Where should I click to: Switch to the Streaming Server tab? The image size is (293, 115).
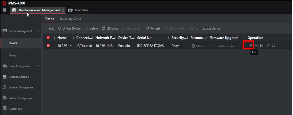coord(70,19)
